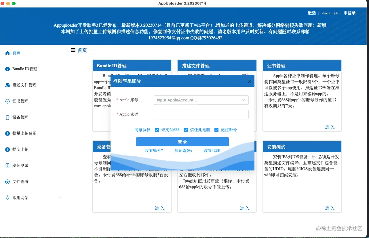Click the 没有账号? link
369x238 pixels.
tap(154, 151)
